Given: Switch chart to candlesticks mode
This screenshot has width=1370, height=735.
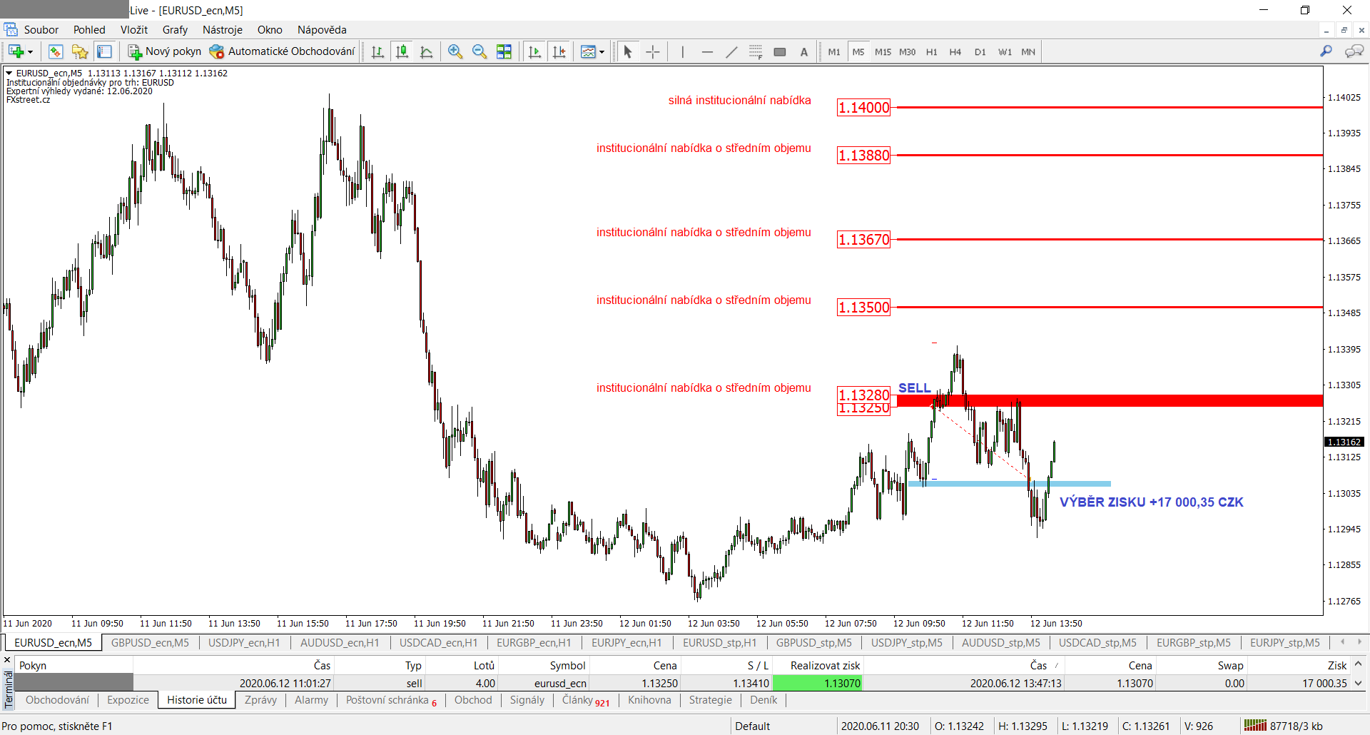Looking at the screenshot, I should click(402, 51).
